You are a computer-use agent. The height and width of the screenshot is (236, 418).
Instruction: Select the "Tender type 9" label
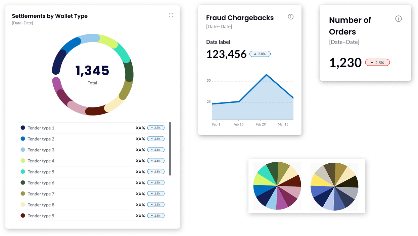coord(41,216)
